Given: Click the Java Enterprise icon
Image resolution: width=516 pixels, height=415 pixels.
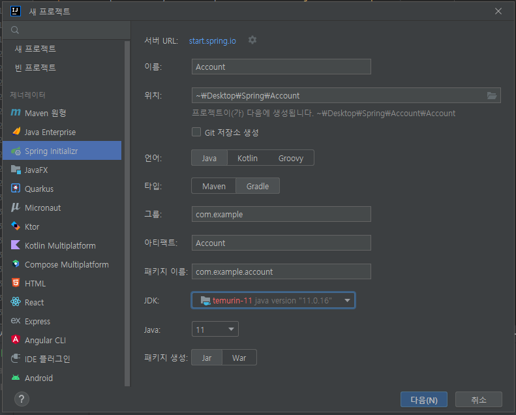Looking at the screenshot, I should point(16,131).
